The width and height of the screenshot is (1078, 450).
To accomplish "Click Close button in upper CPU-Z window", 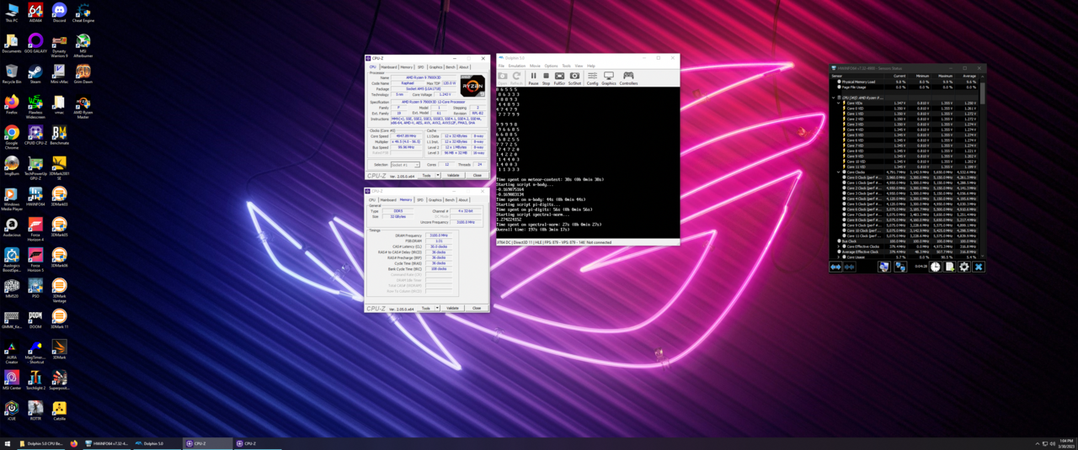I will (477, 175).
